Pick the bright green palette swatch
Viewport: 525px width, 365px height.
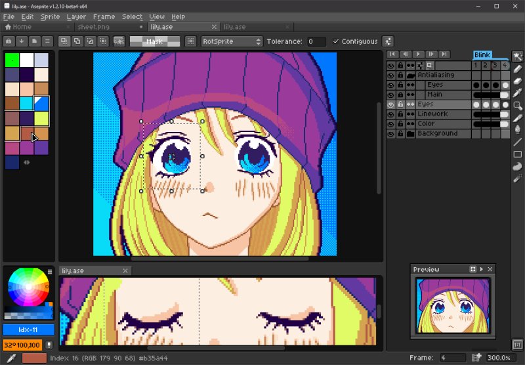[12, 60]
